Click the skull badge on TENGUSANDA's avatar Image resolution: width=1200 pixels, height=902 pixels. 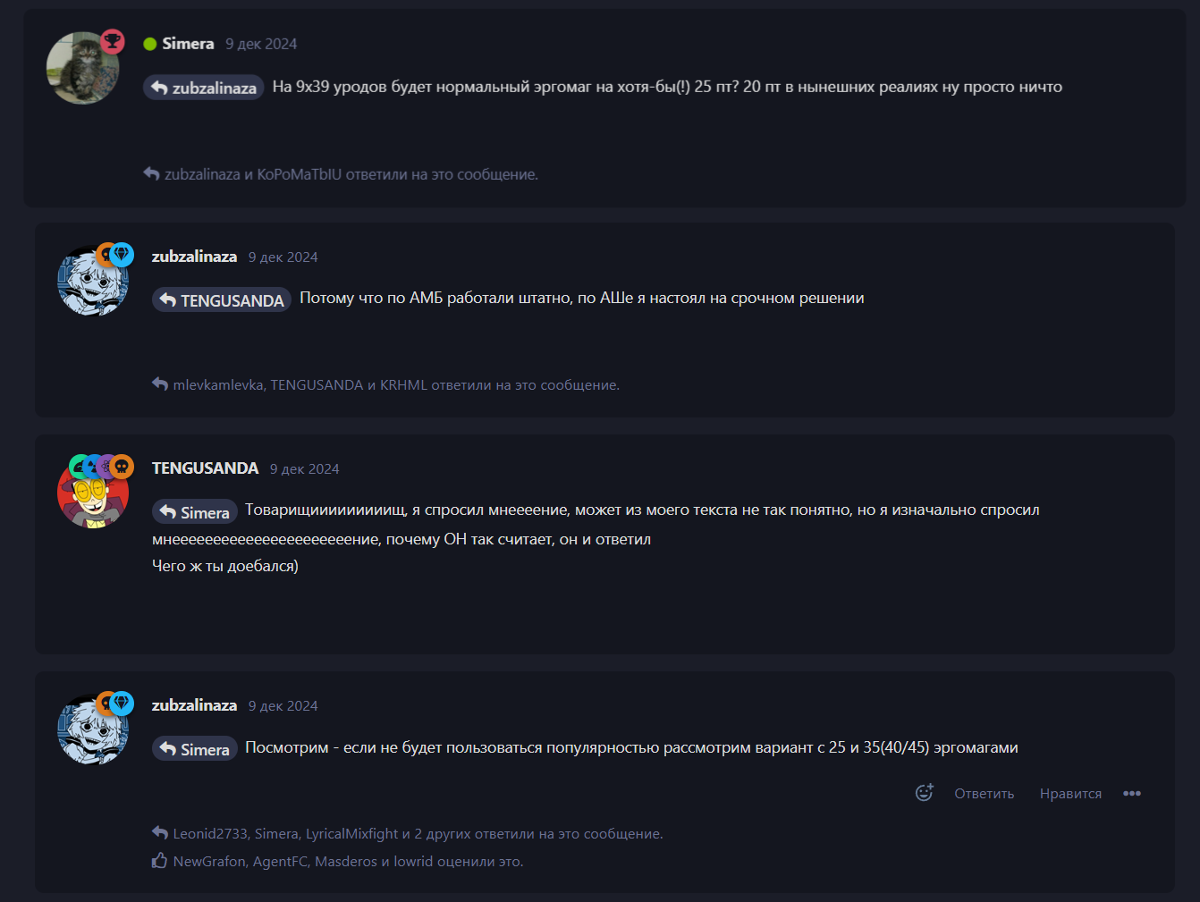pyautogui.click(x=122, y=466)
